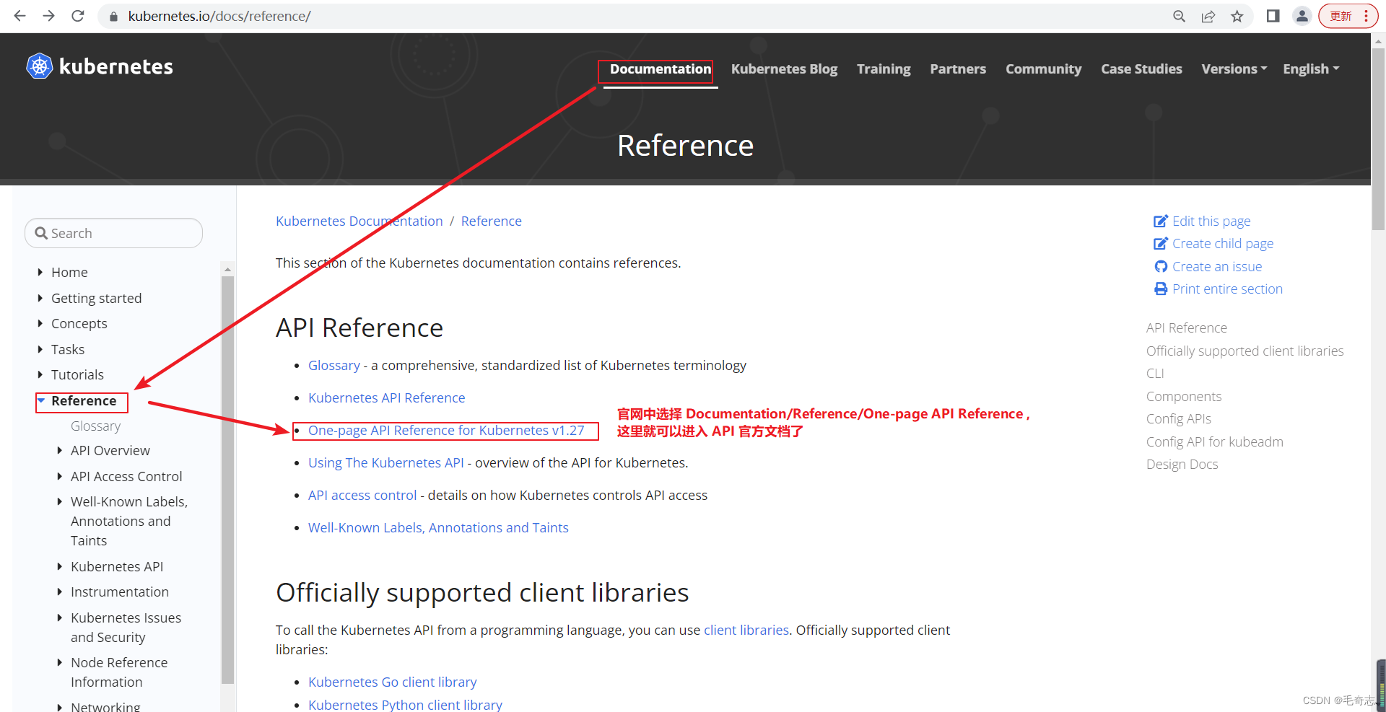This screenshot has height=712, width=1386.
Task: Jump to Config APIs in page contents
Action: point(1178,418)
